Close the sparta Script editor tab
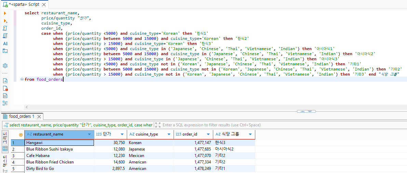Image resolution: width=407 pixels, height=173 pixels. (x=44, y=5)
